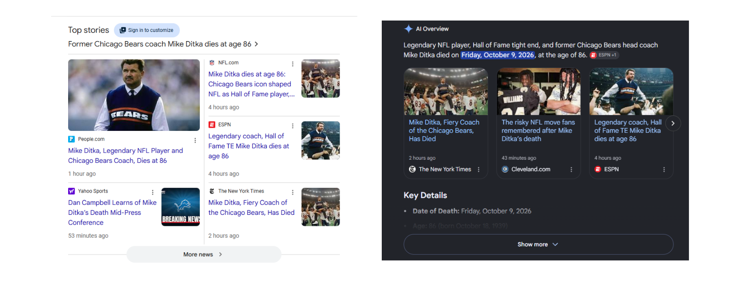This screenshot has height=281, width=753.
Task: Open the Former Chicago Bears coach Mike Ditka dies headline
Action: tap(160, 44)
